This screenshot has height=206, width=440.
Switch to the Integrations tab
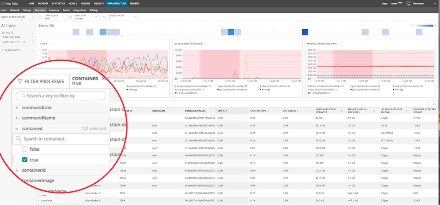pos(80,10)
